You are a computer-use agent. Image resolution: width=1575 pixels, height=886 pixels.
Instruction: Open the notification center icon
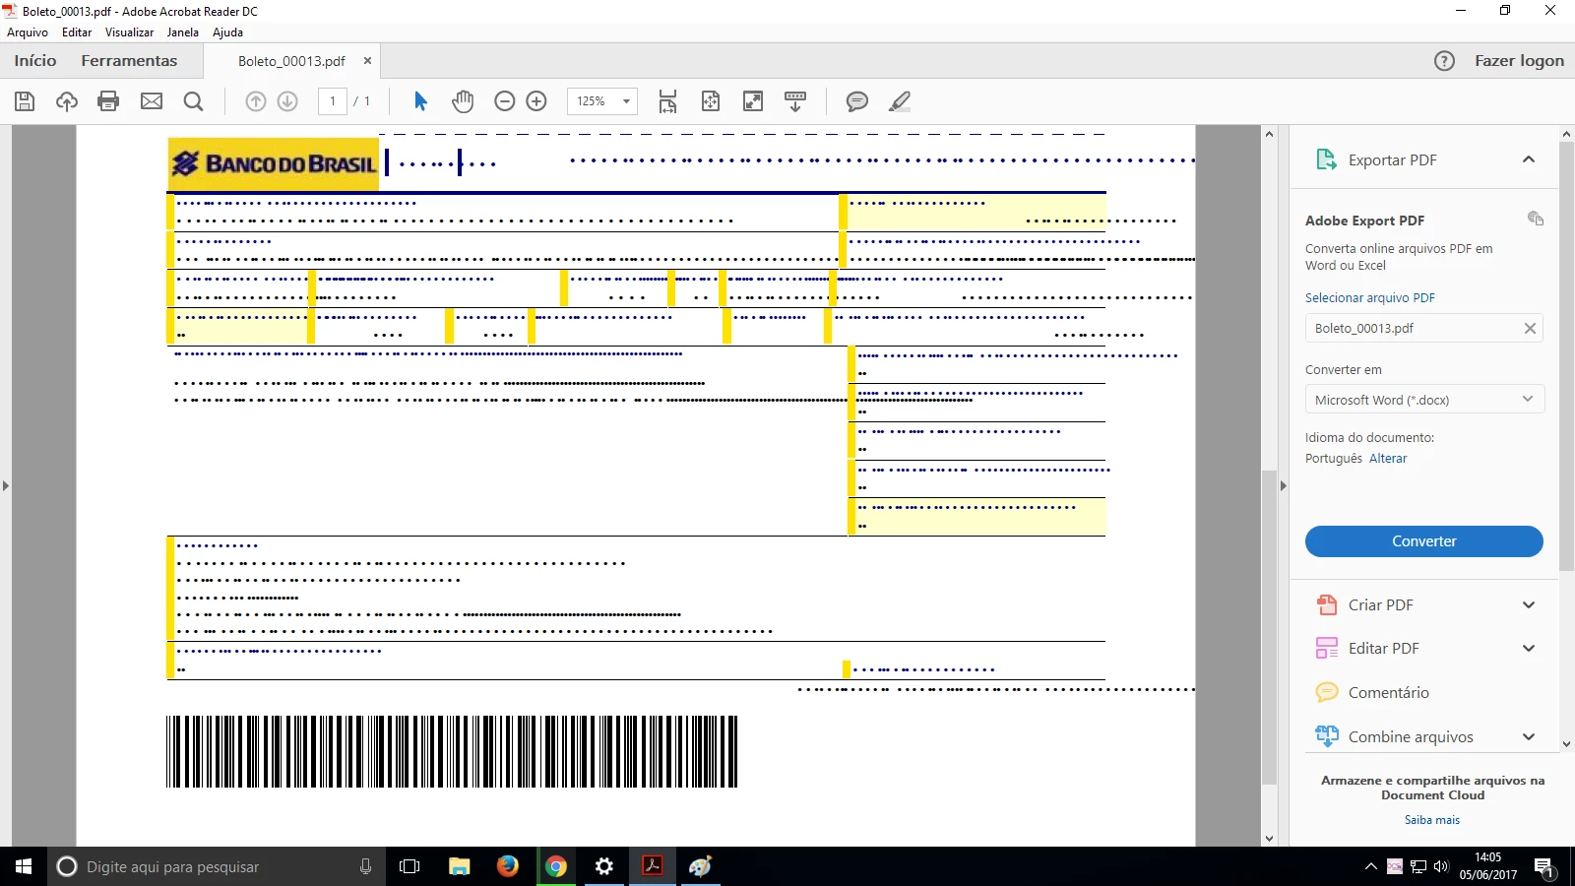[x=1544, y=867]
